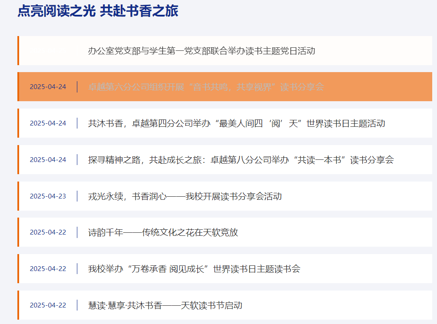Image resolution: width=437 pixels, height=324 pixels.
Task: Click the date beside 共沐书香 卓越第四分公司 article
Action: [x=48, y=123]
